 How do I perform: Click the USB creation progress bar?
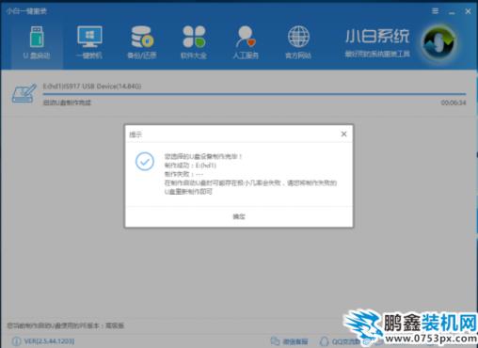(254, 94)
